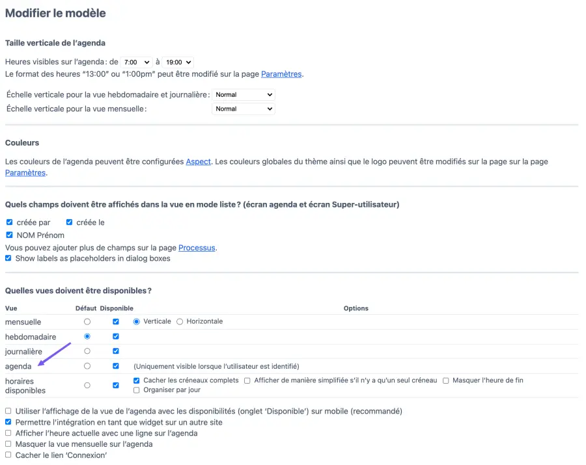
Task: Open the Processus page link
Action: pos(197,248)
